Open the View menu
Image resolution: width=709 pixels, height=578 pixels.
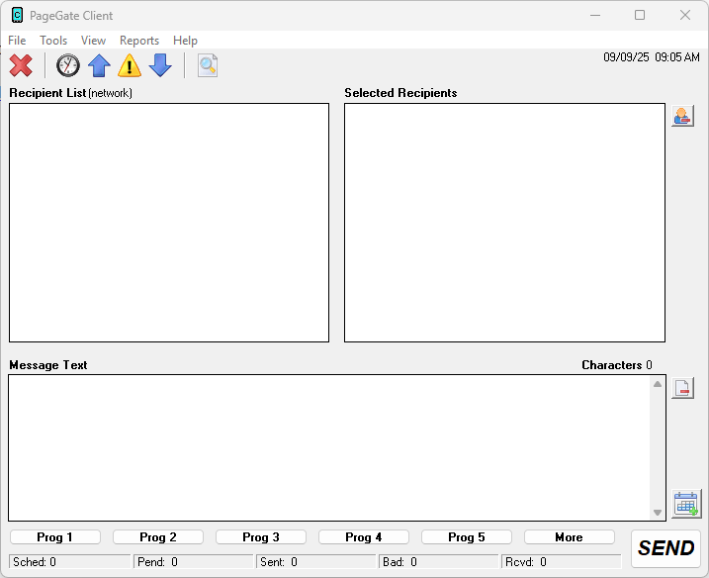point(93,41)
